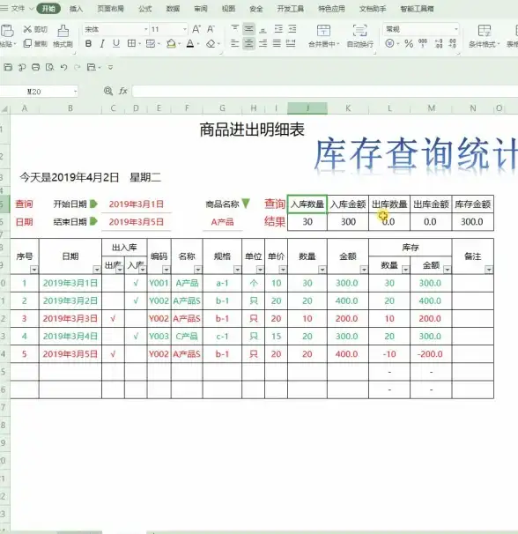518x534 pixels.
Task: Click the Copy icon
Action: pos(27,43)
